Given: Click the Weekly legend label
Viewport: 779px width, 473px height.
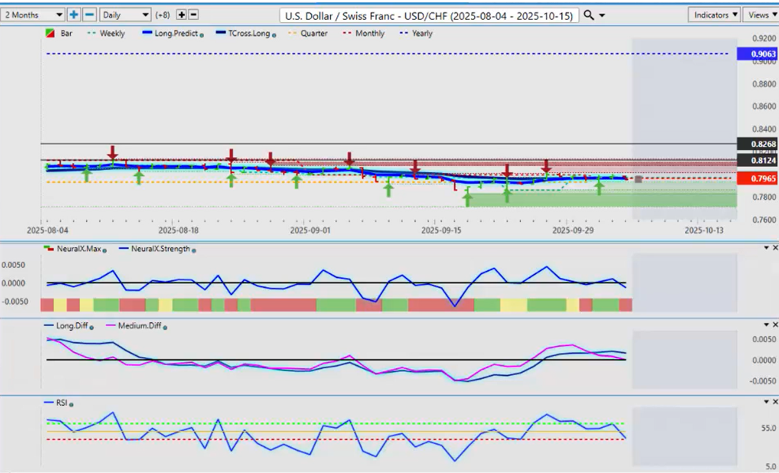Looking at the screenshot, I should pos(112,34).
